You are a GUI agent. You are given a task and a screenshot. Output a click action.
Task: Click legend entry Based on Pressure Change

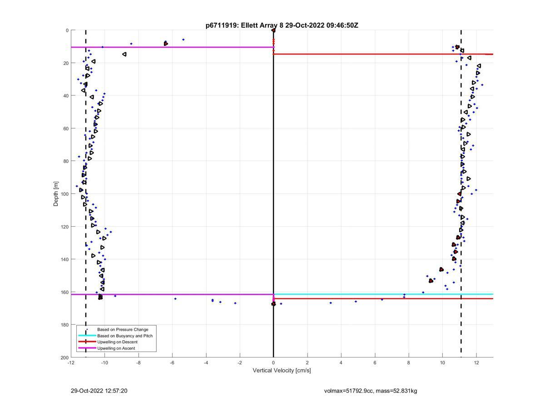(123, 329)
